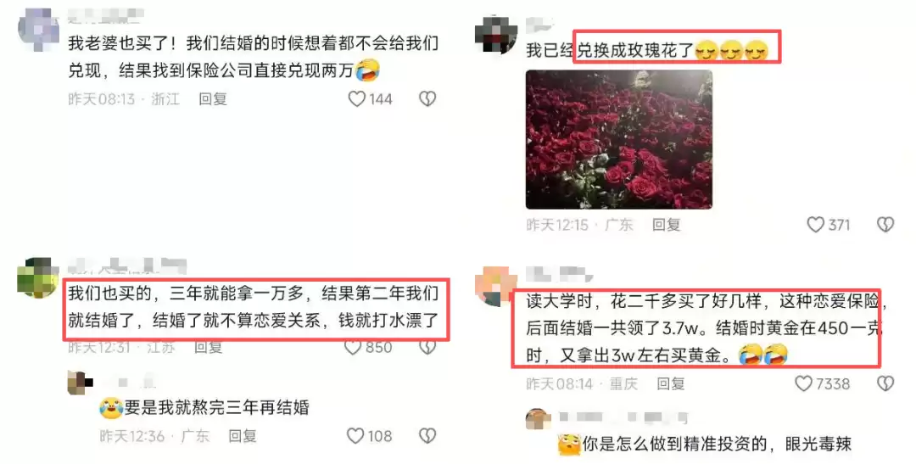Tap broken heart next to 108 likes

coord(427,435)
